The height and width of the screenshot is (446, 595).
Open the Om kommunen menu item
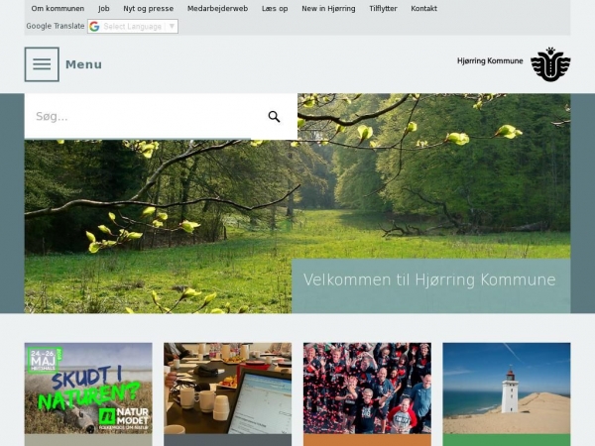point(58,8)
